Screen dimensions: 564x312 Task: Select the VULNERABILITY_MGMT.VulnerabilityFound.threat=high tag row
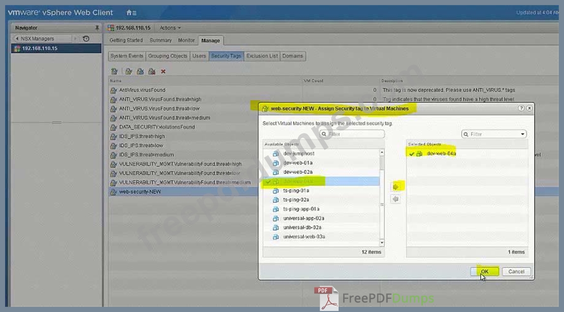pos(181,164)
